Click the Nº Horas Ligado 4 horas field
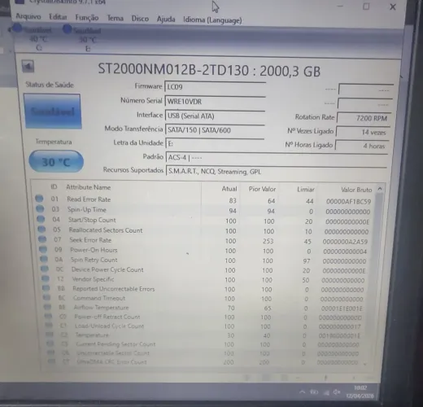 tap(362, 146)
